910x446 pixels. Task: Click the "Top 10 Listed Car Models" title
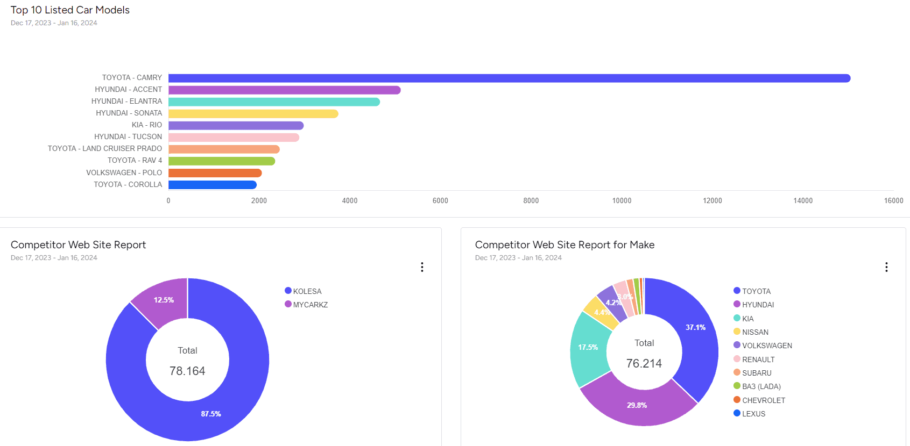click(x=70, y=10)
